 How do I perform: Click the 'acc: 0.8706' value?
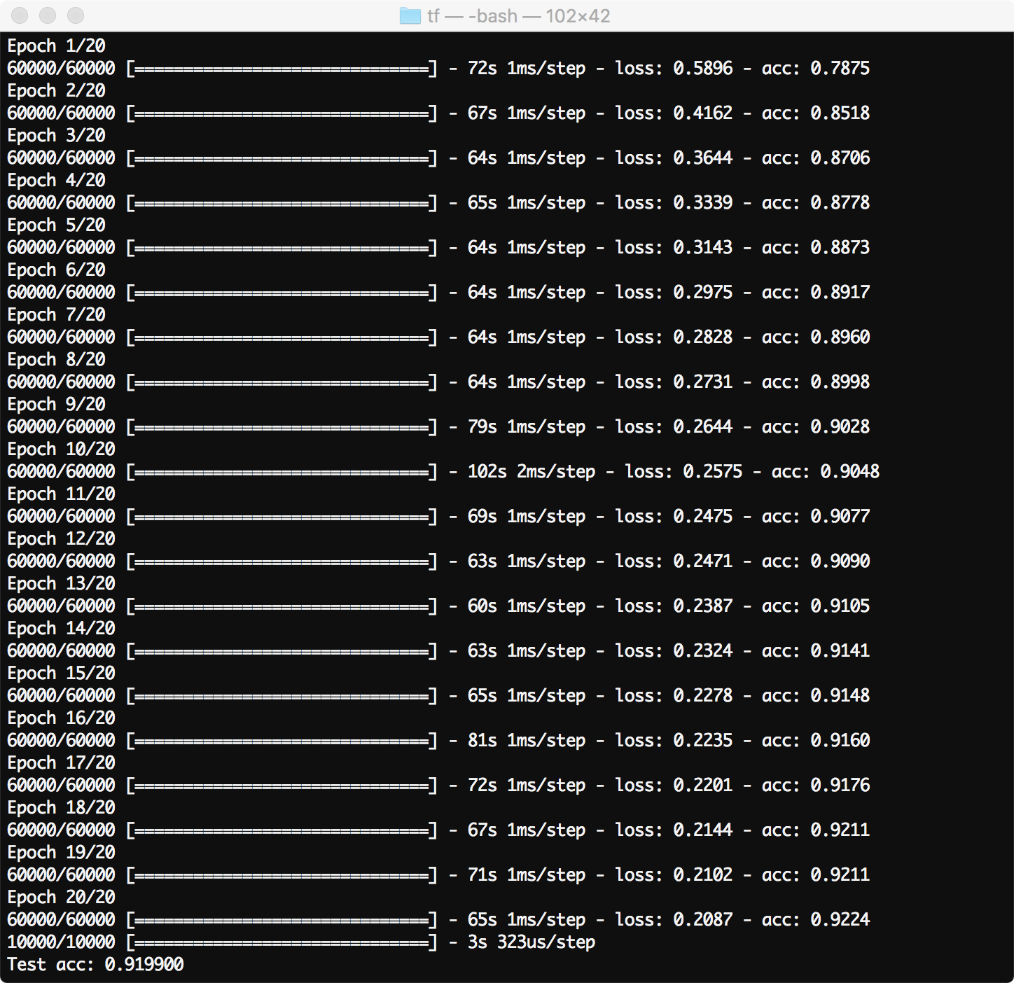pyautogui.click(x=816, y=158)
